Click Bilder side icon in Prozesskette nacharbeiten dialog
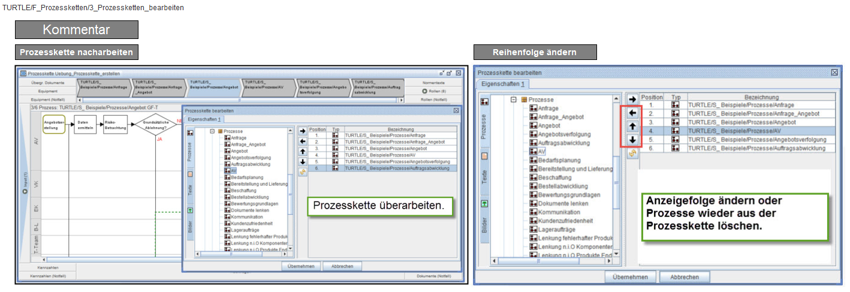Viewport: 850px width, 292px height. pos(191,210)
